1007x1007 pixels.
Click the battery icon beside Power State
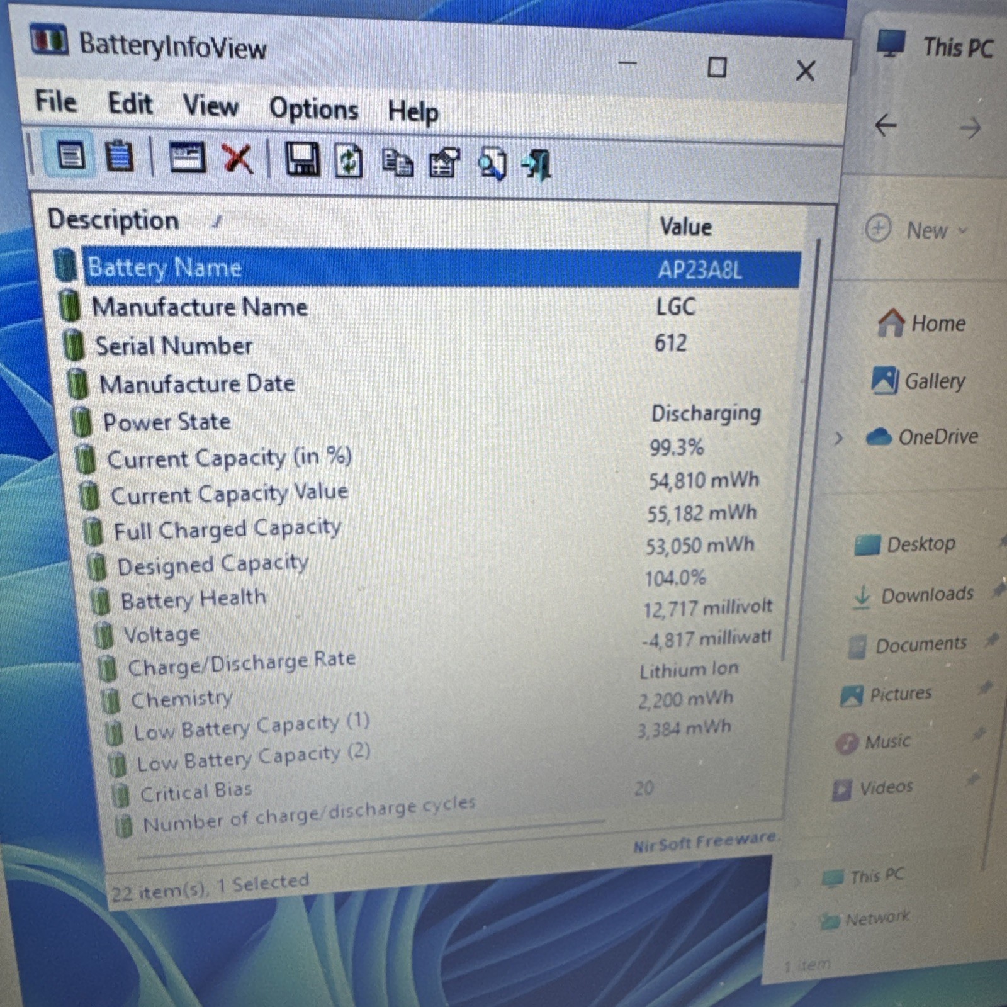point(81,421)
